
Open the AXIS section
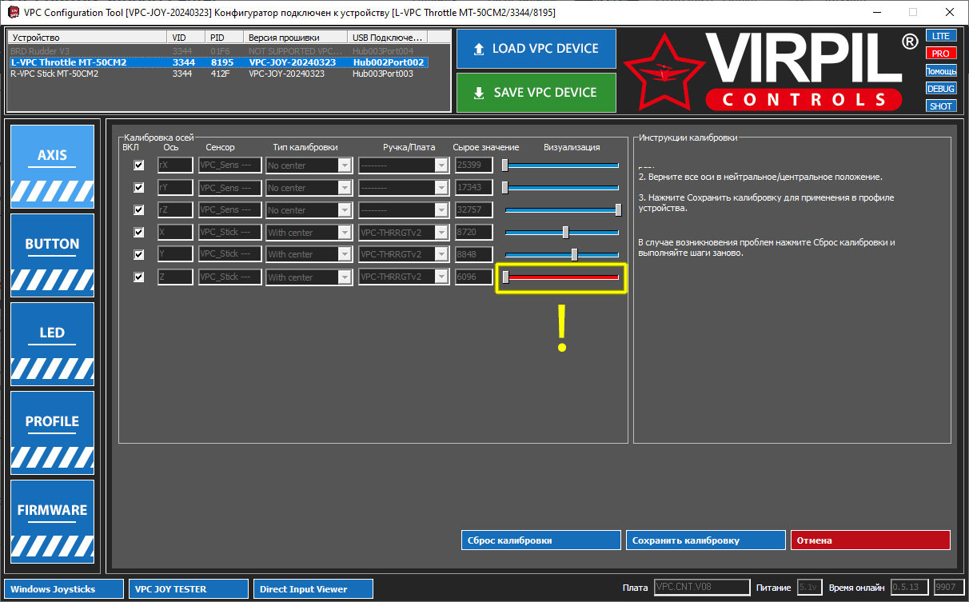[52, 166]
